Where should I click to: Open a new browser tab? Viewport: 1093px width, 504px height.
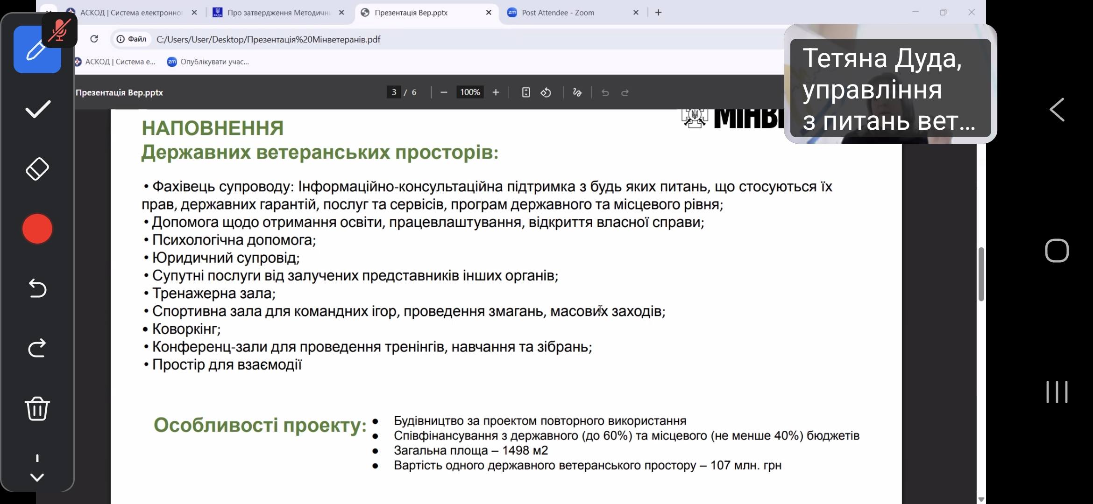[x=658, y=13]
